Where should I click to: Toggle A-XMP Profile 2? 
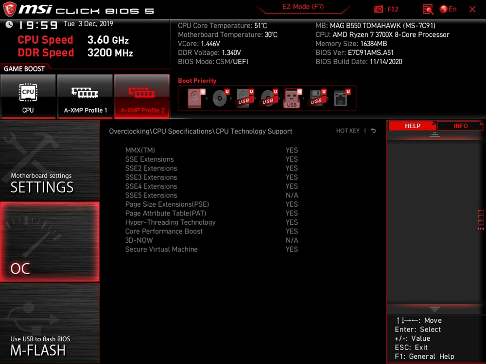pyautogui.click(x=142, y=97)
